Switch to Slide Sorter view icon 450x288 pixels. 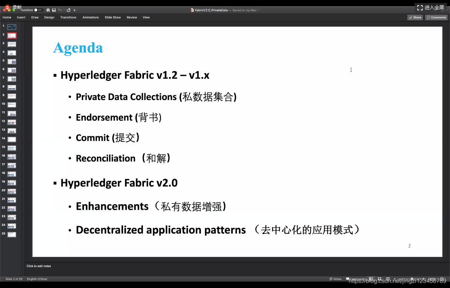[379, 279]
